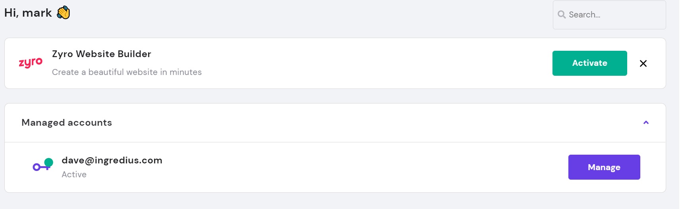Focus the Search input field

pos(609,15)
